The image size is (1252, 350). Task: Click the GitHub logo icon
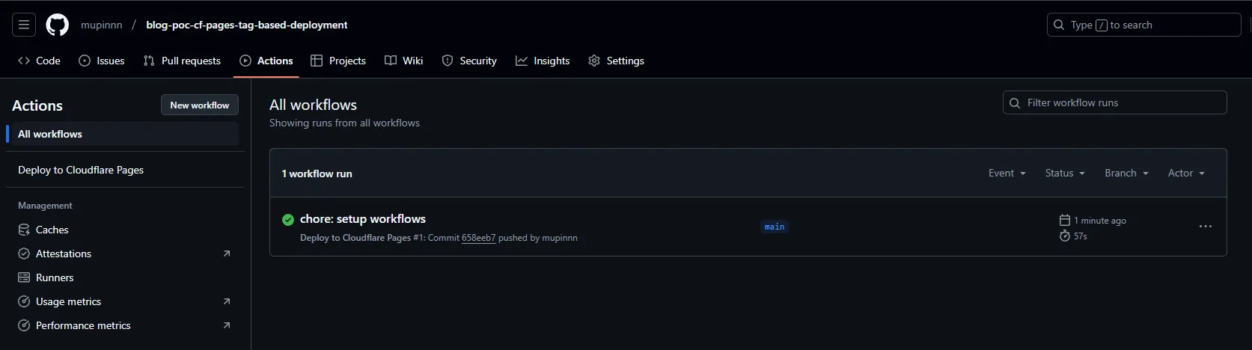[58, 25]
